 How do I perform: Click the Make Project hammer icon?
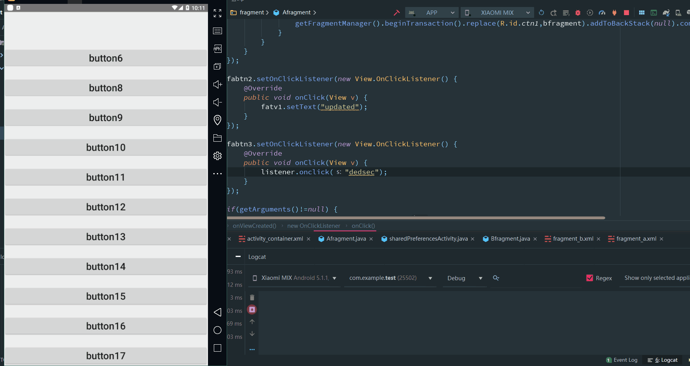coord(397,13)
